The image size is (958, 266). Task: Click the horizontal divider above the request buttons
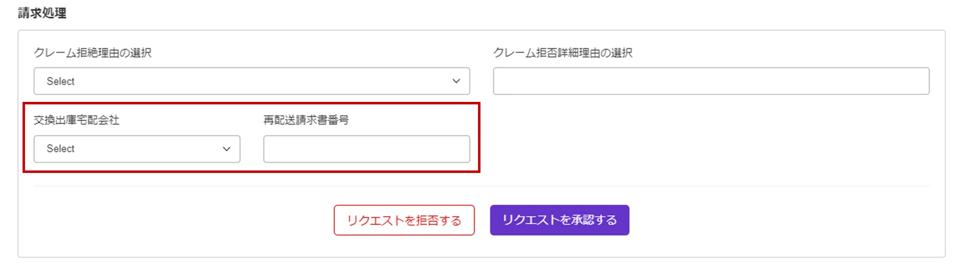(480, 186)
